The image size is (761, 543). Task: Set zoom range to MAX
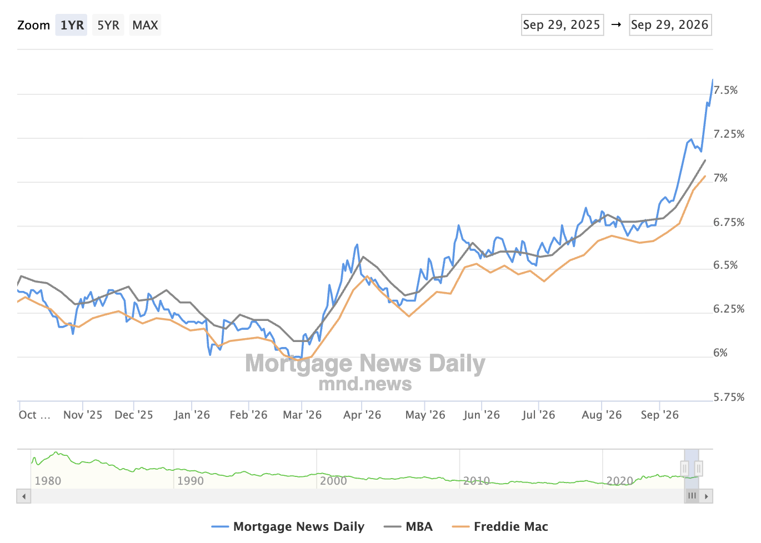point(145,25)
